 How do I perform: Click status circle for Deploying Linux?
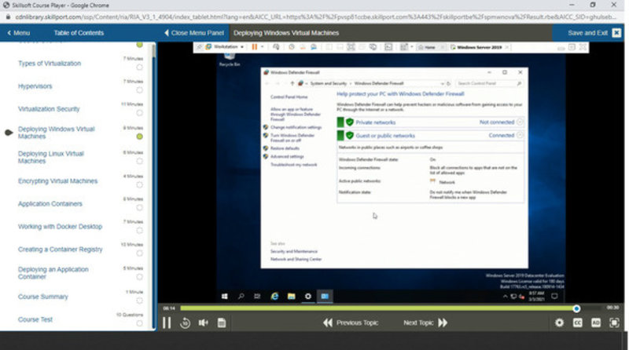tap(139, 161)
